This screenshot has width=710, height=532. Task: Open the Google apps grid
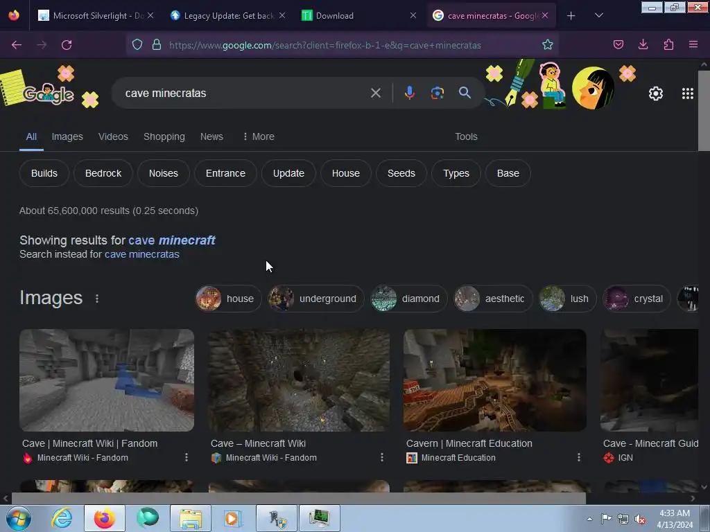687,94
